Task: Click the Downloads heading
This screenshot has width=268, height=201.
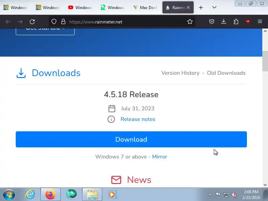Action: point(56,73)
